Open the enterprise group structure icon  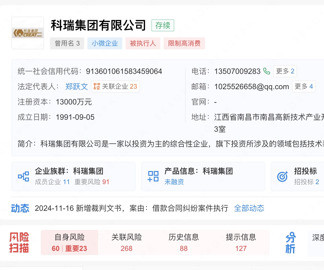coord(24,176)
